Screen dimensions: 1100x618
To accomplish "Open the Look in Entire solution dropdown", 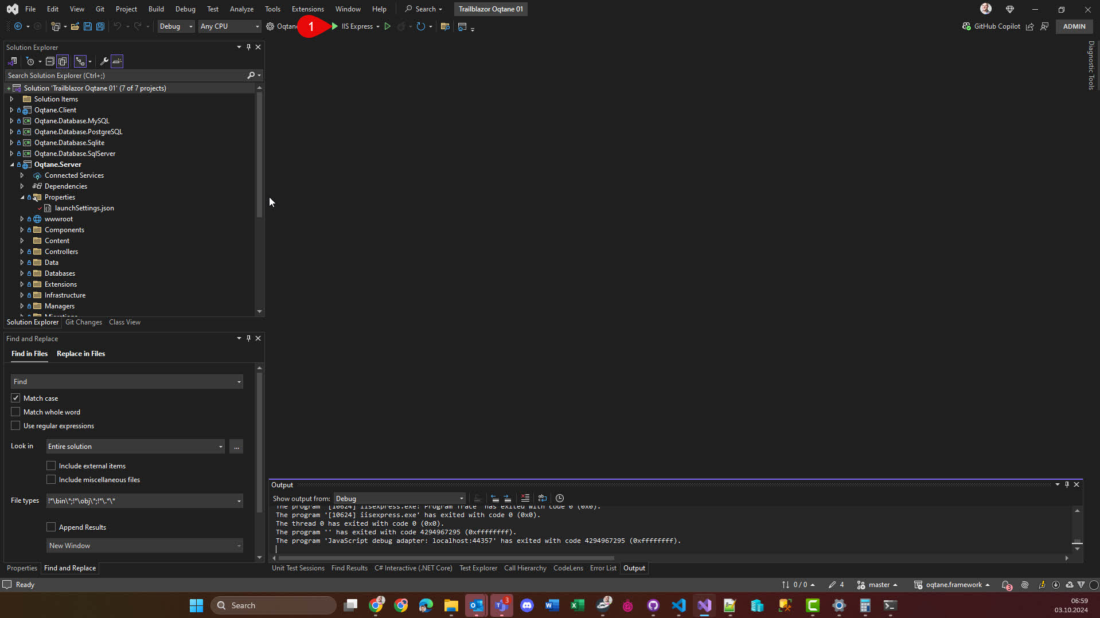I will [135, 446].
